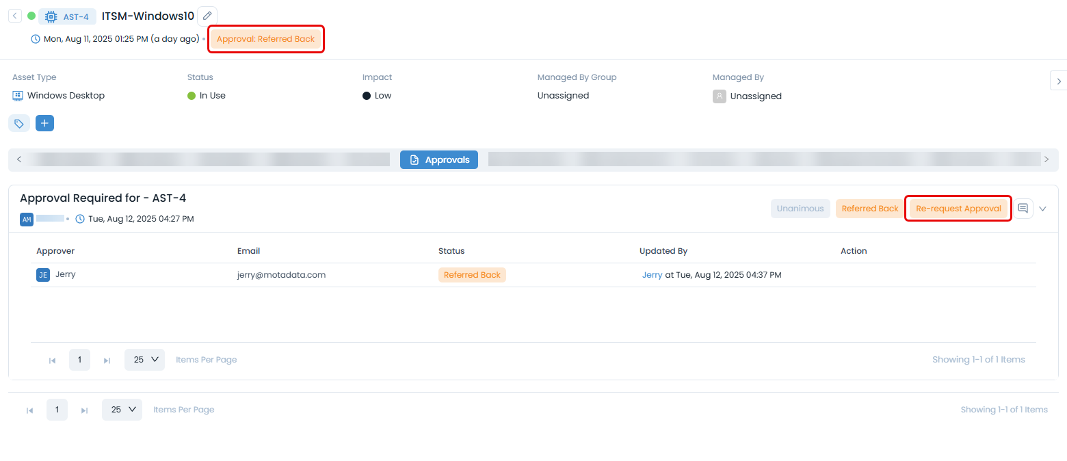Screen dimensions: 1067x461
Task: Open the Items Per Page dropdown showing 25
Action: pos(144,359)
